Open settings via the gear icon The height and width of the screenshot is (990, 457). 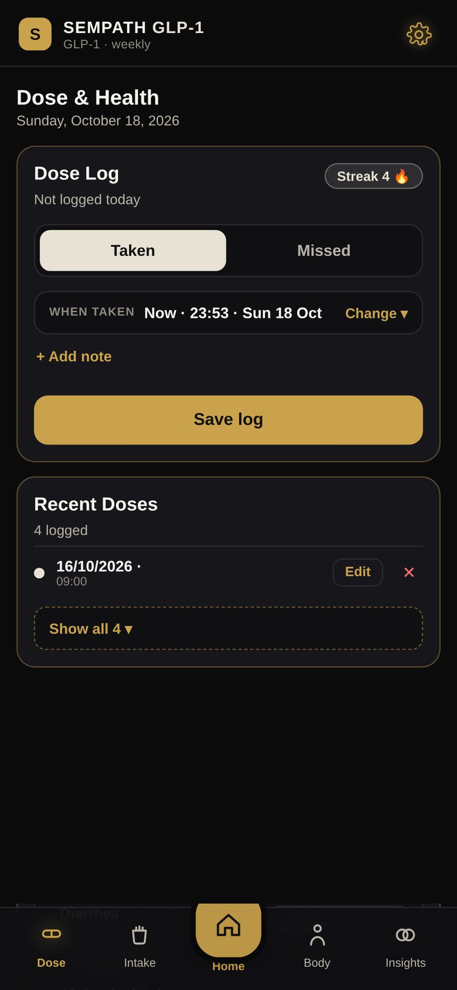click(x=419, y=35)
